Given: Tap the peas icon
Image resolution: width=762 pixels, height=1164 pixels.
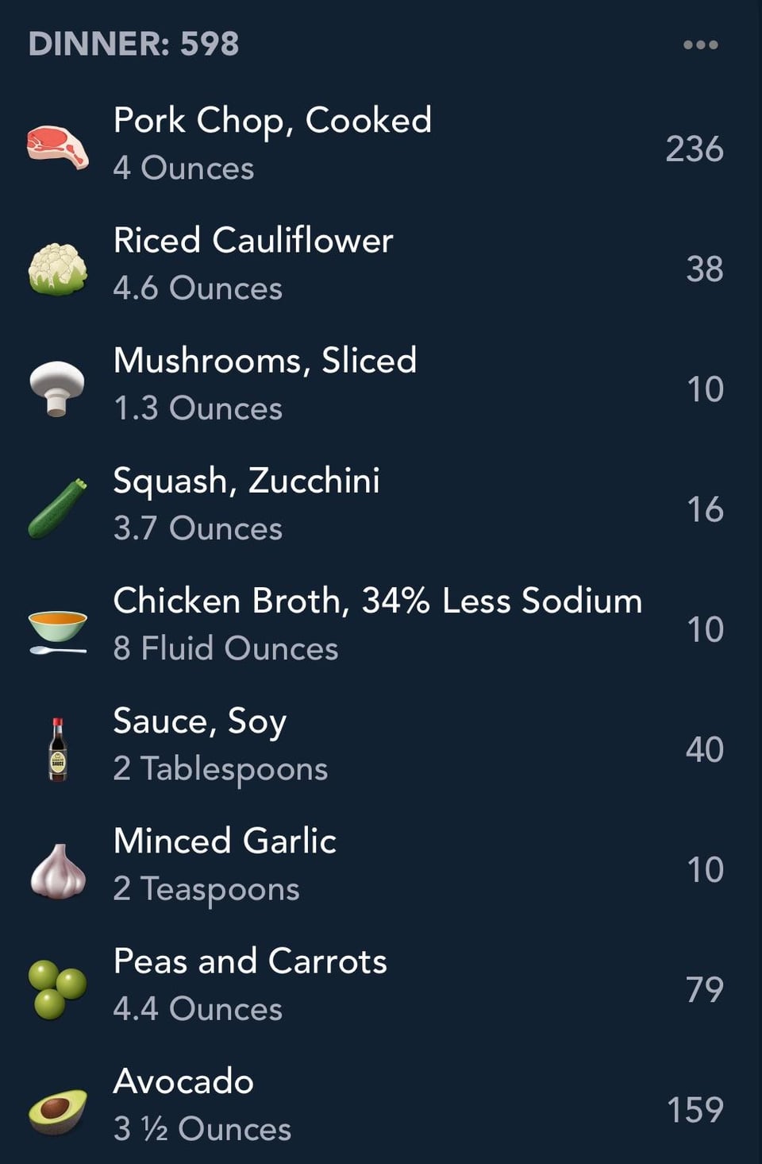Looking at the screenshot, I should click(57, 989).
